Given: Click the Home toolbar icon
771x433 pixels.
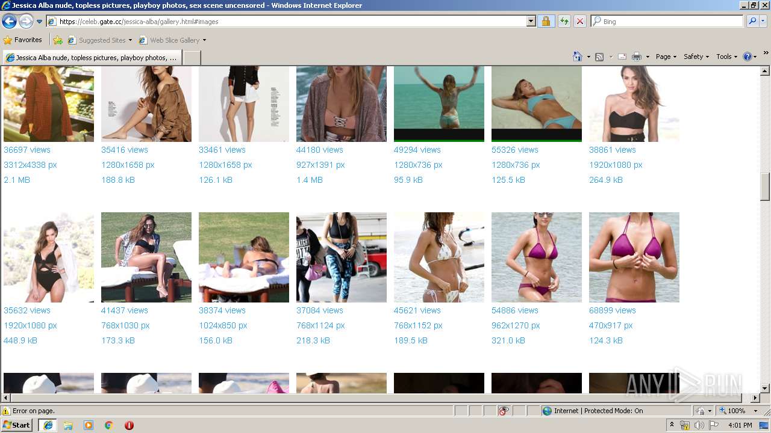Looking at the screenshot, I should tap(577, 57).
